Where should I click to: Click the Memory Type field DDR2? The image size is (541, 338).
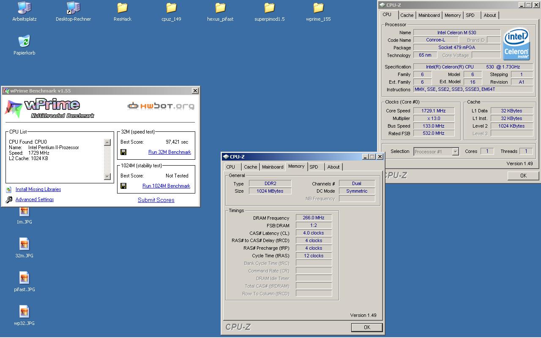coord(270,184)
